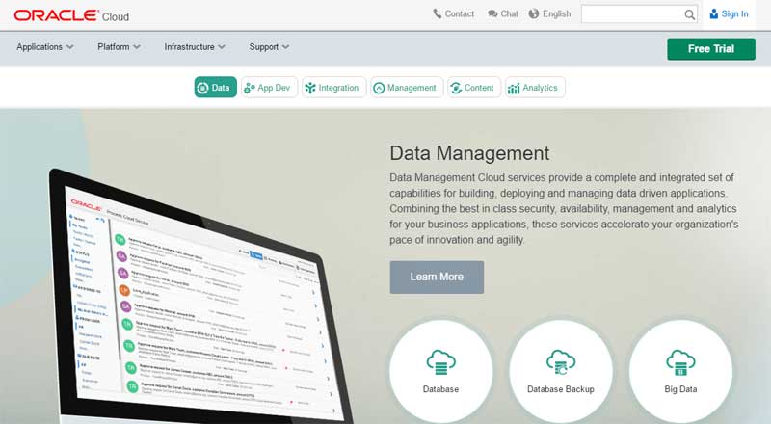Click the Integration tab icon
The width and height of the screenshot is (771, 424).
pyautogui.click(x=310, y=88)
